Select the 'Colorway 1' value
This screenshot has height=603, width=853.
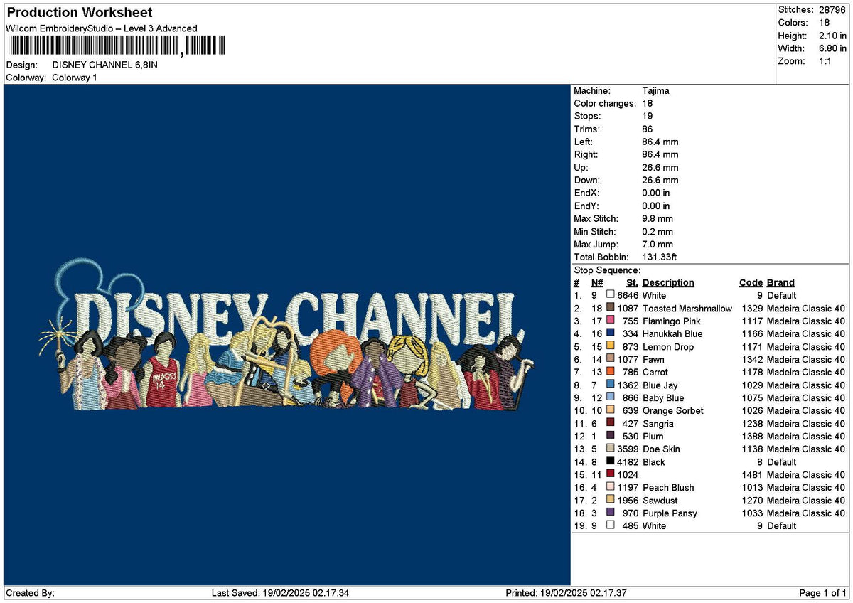pyautogui.click(x=75, y=78)
